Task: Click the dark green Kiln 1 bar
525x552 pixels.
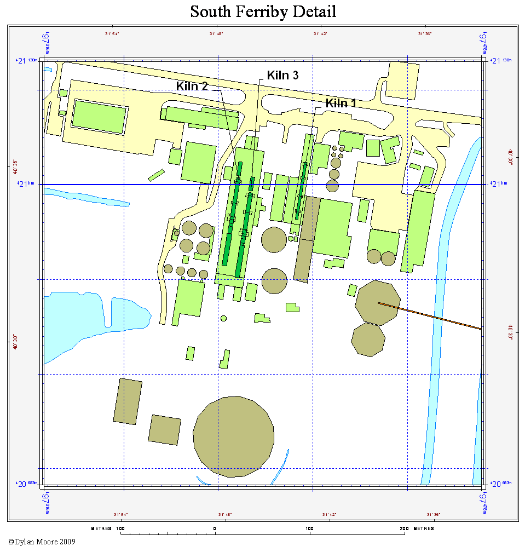Action: [x=301, y=192]
